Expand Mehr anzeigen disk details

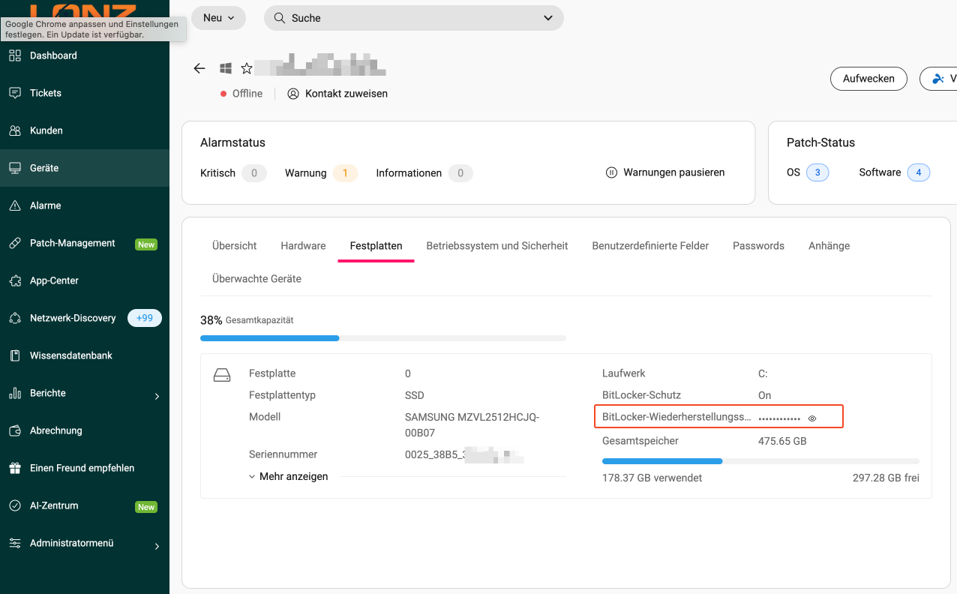[288, 476]
